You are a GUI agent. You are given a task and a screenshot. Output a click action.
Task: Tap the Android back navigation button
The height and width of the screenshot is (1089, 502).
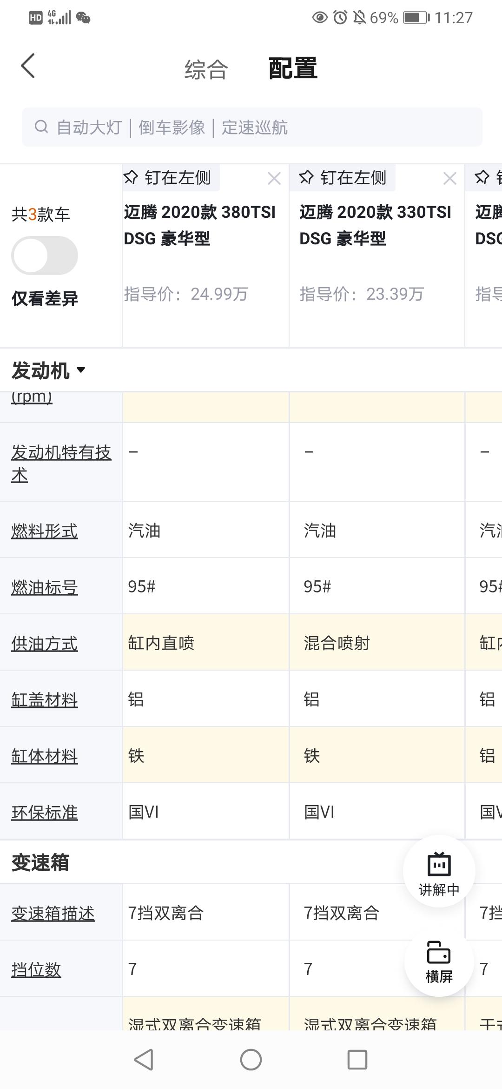click(x=144, y=1060)
